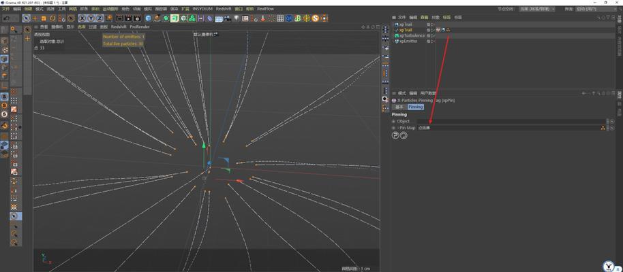Open the viewport 摄像机 menu

[x=58, y=27]
